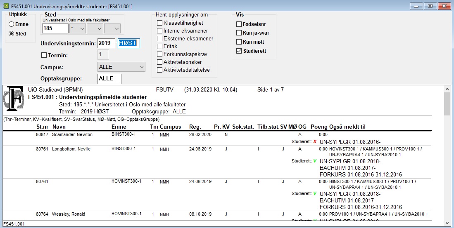Enable the Kun ja-svar checkbox

[239, 33]
